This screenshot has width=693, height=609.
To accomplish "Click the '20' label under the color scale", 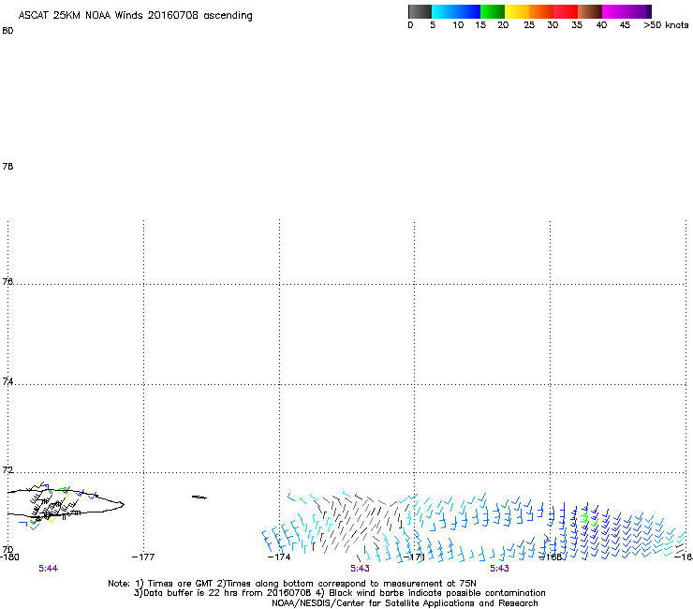I will point(503,25).
